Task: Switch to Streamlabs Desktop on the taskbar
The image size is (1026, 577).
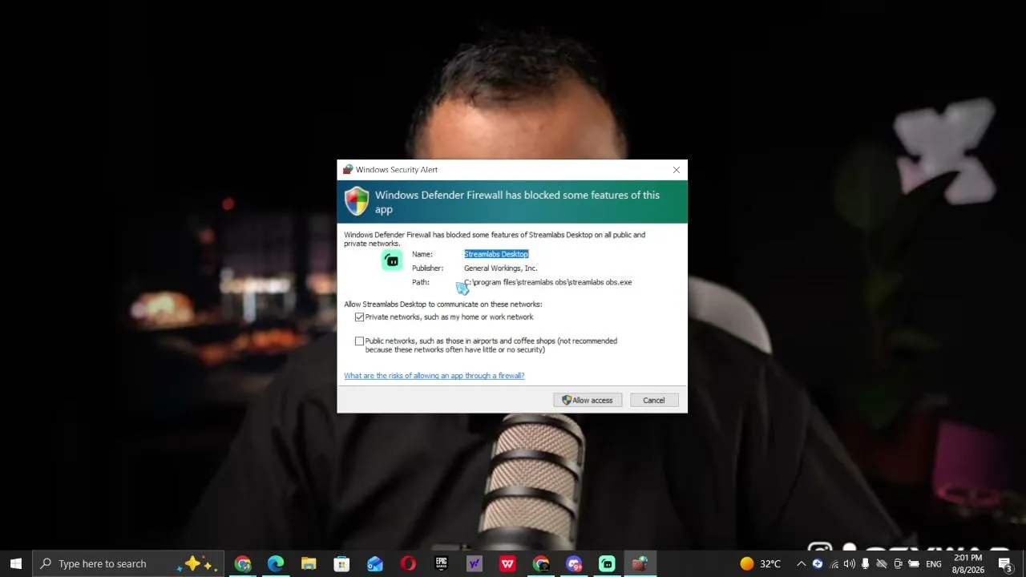Action: pos(607,563)
